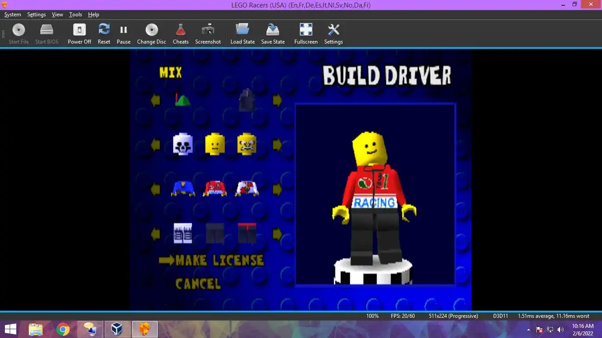This screenshot has width=602, height=338.
Task: Click left arrow on the hat row
Action: click(x=156, y=100)
